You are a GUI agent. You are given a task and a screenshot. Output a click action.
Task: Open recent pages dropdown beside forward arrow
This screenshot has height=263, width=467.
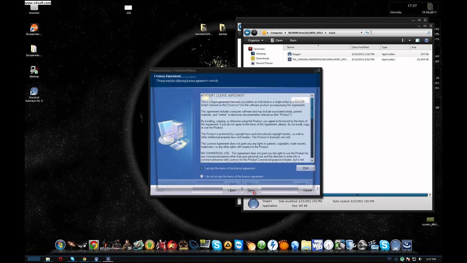(259, 33)
